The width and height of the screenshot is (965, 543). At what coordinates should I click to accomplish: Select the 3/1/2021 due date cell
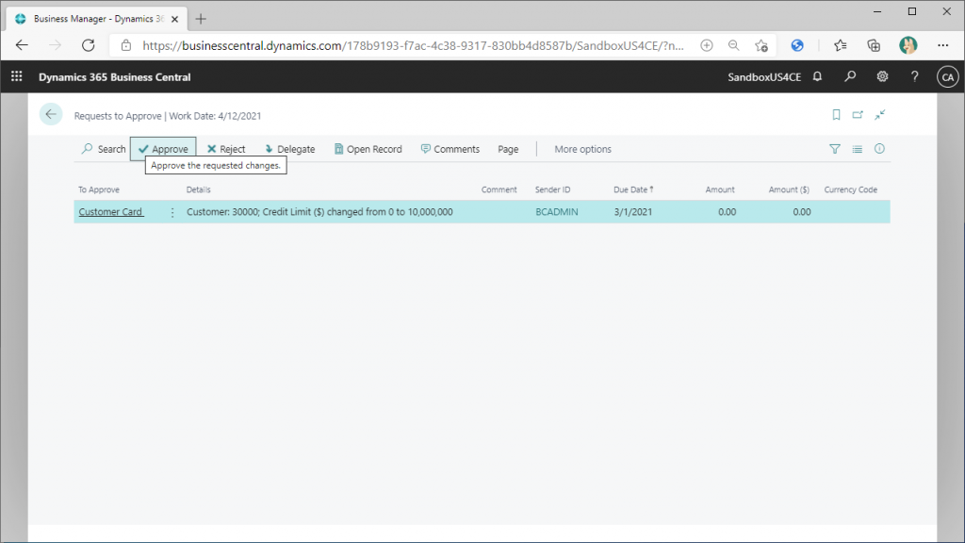pos(632,212)
